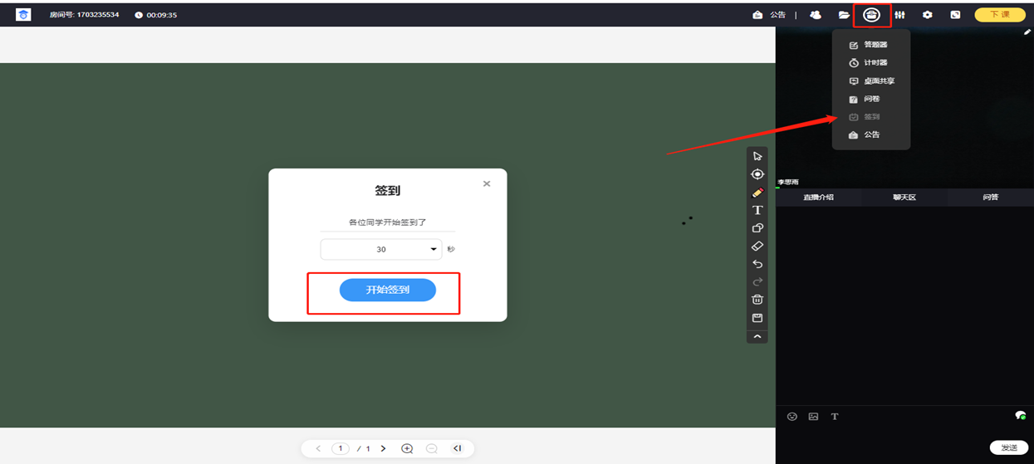Image resolution: width=1034 pixels, height=464 pixels.
Task: Zoom in on the whiteboard page
Action: pyautogui.click(x=407, y=448)
